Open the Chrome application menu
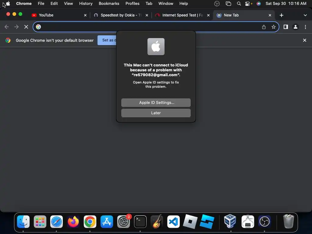 [24, 4]
